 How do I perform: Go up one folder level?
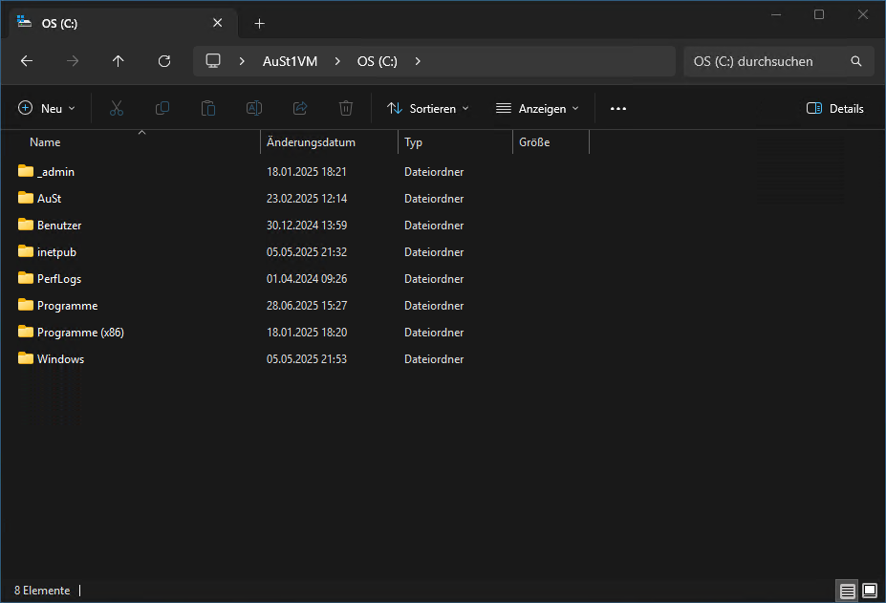(119, 61)
